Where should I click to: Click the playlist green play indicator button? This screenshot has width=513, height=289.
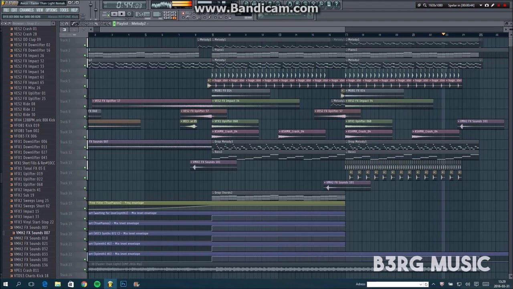(114, 24)
